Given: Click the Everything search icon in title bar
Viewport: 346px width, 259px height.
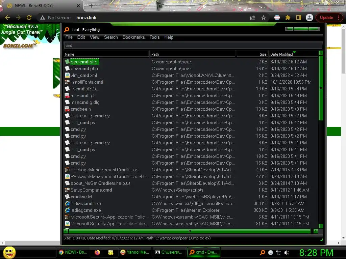Looking at the screenshot, I should click(67, 30).
